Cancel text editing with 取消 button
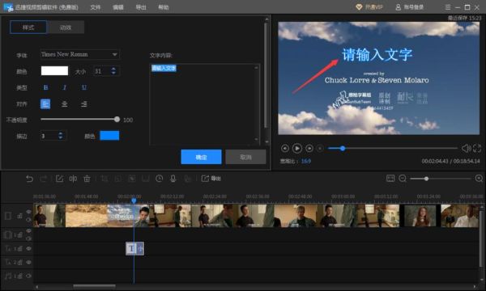 245,157
